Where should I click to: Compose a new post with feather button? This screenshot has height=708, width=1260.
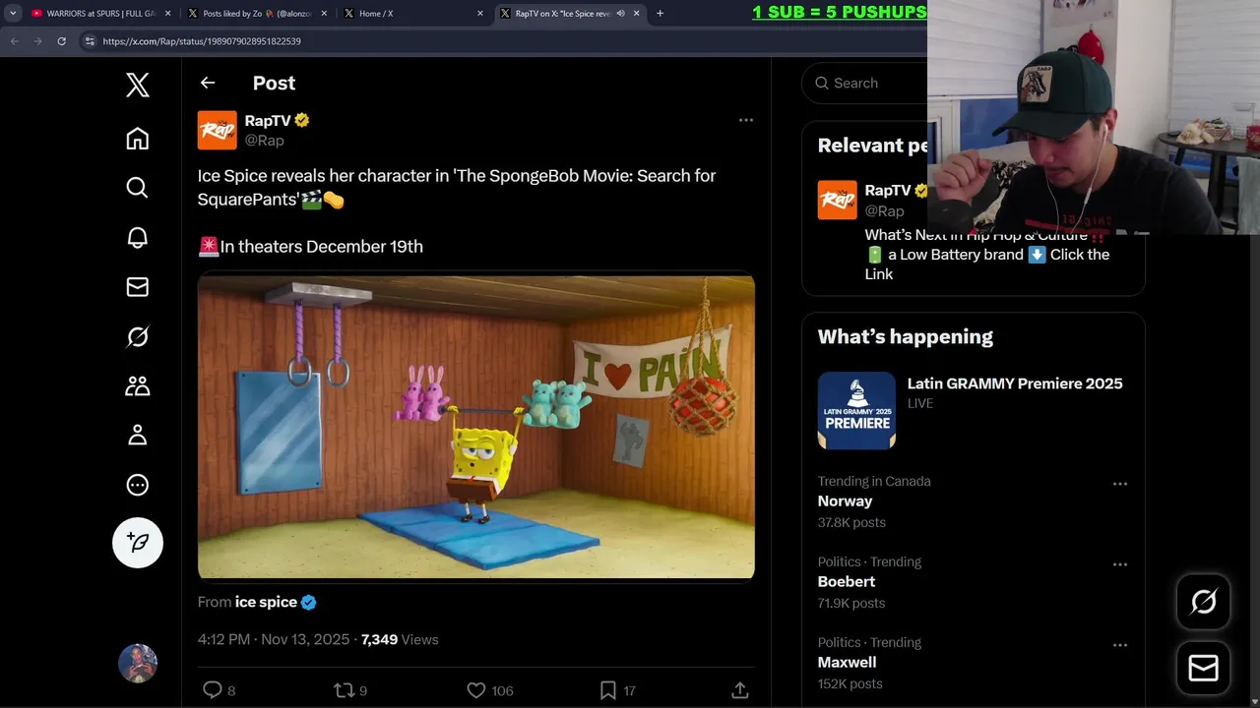138,543
